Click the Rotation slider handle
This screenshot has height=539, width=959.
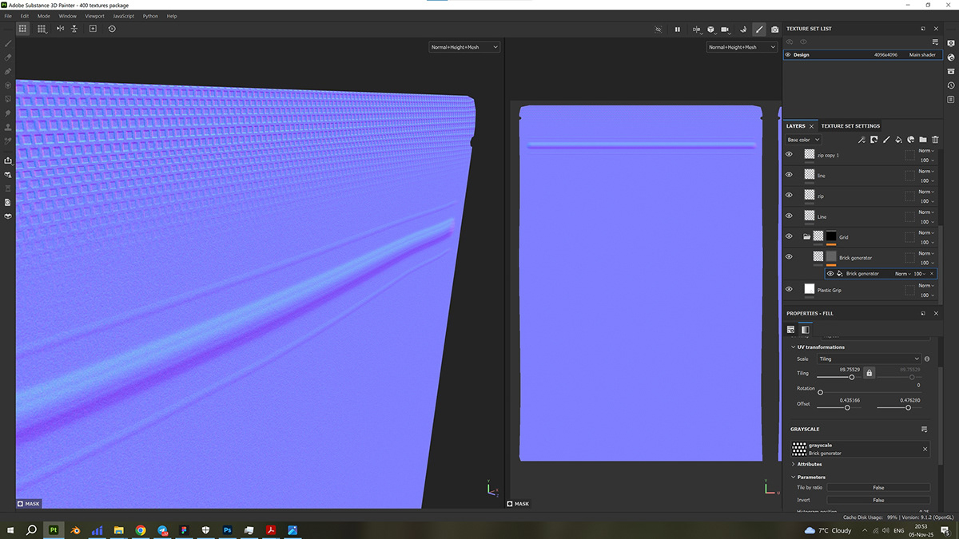click(820, 392)
